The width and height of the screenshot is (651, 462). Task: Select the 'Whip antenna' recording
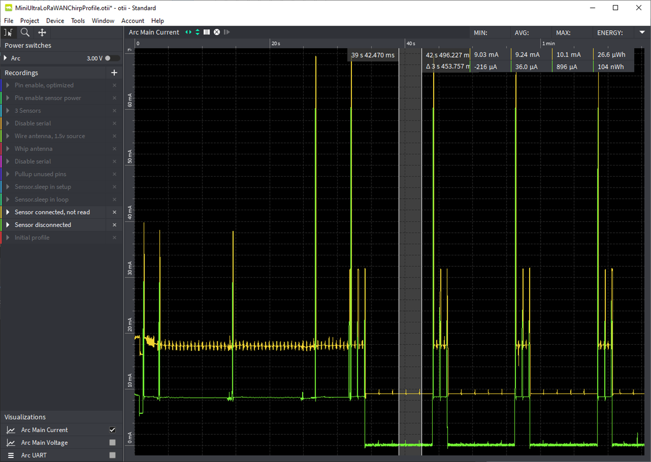pos(33,149)
